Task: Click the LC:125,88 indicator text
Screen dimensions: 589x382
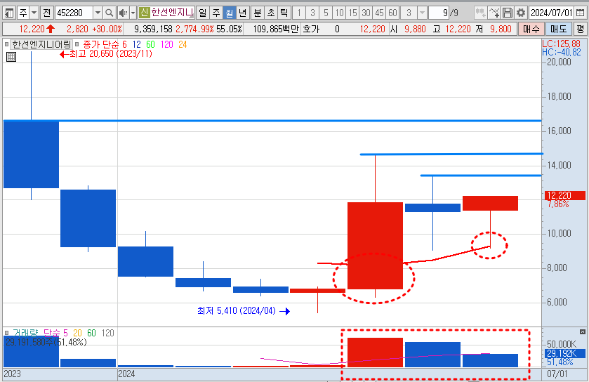Action: pyautogui.click(x=561, y=44)
